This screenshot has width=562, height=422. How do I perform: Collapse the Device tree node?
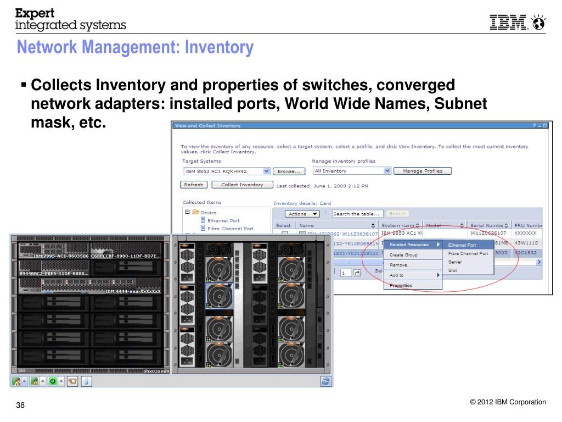(187, 212)
